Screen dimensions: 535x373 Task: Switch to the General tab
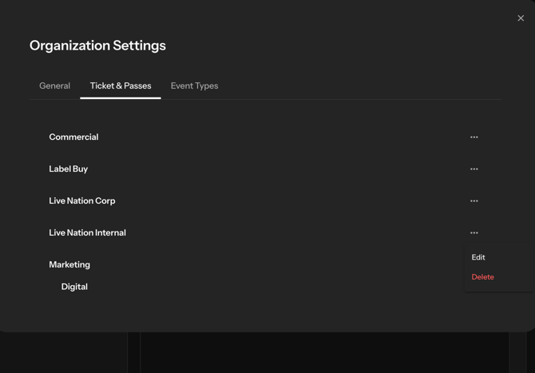pos(54,85)
